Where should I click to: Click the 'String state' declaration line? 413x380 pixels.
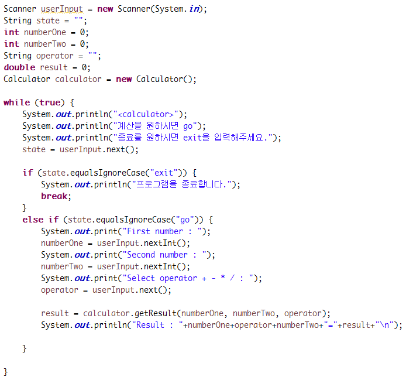tap(45, 20)
